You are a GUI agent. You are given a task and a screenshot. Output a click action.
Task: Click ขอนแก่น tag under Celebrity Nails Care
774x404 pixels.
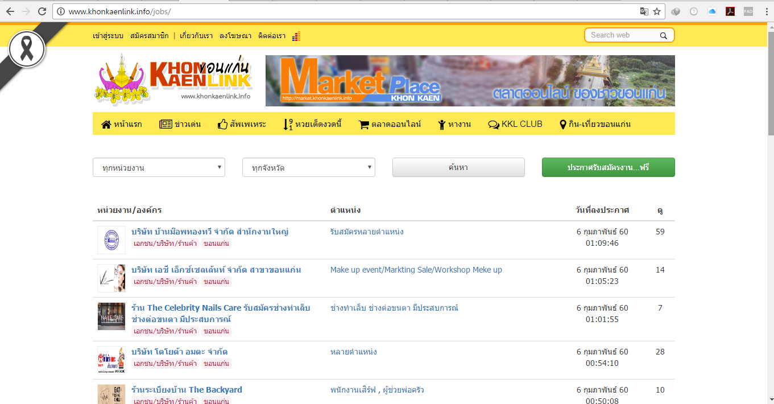(x=216, y=331)
